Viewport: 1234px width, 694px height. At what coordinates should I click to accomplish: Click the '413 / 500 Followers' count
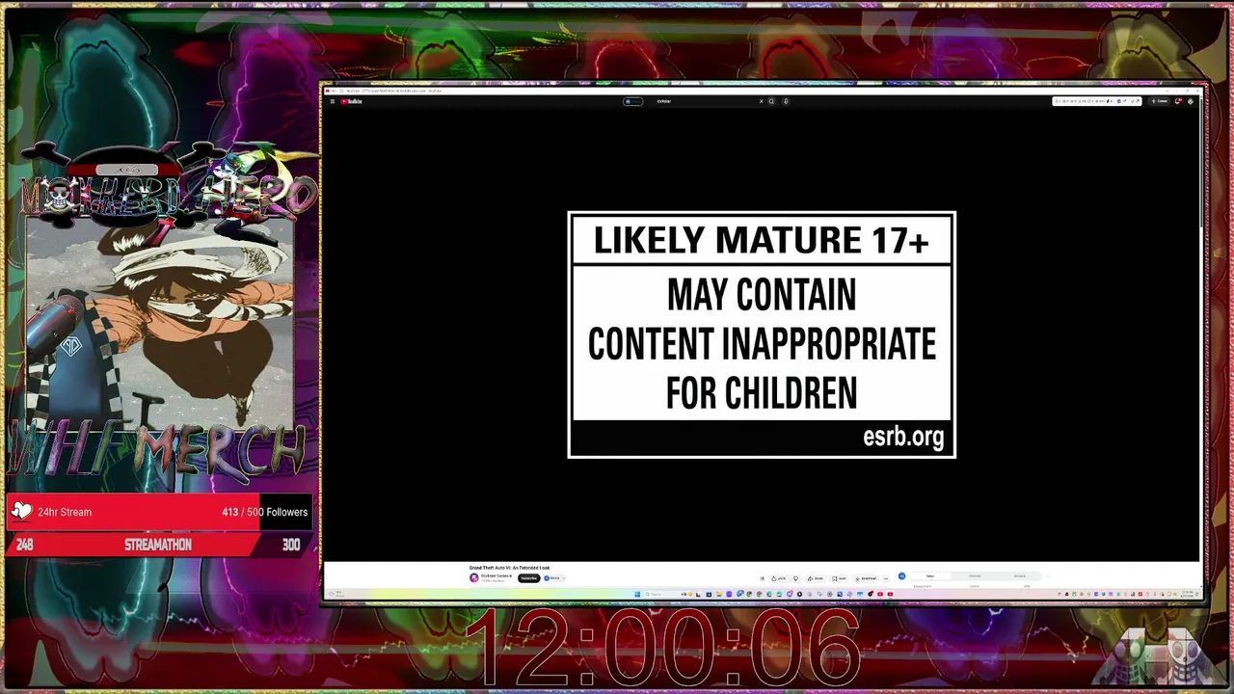(x=264, y=512)
